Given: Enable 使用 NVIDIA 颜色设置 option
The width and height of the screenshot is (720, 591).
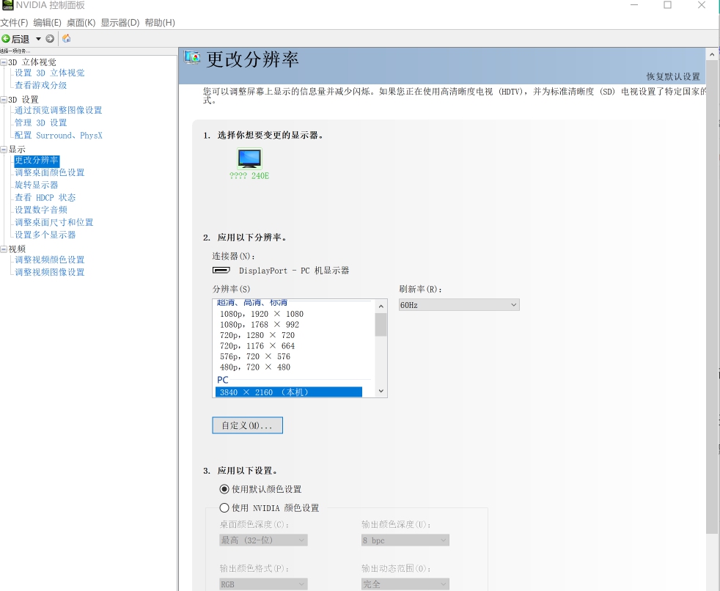Looking at the screenshot, I should tap(224, 507).
